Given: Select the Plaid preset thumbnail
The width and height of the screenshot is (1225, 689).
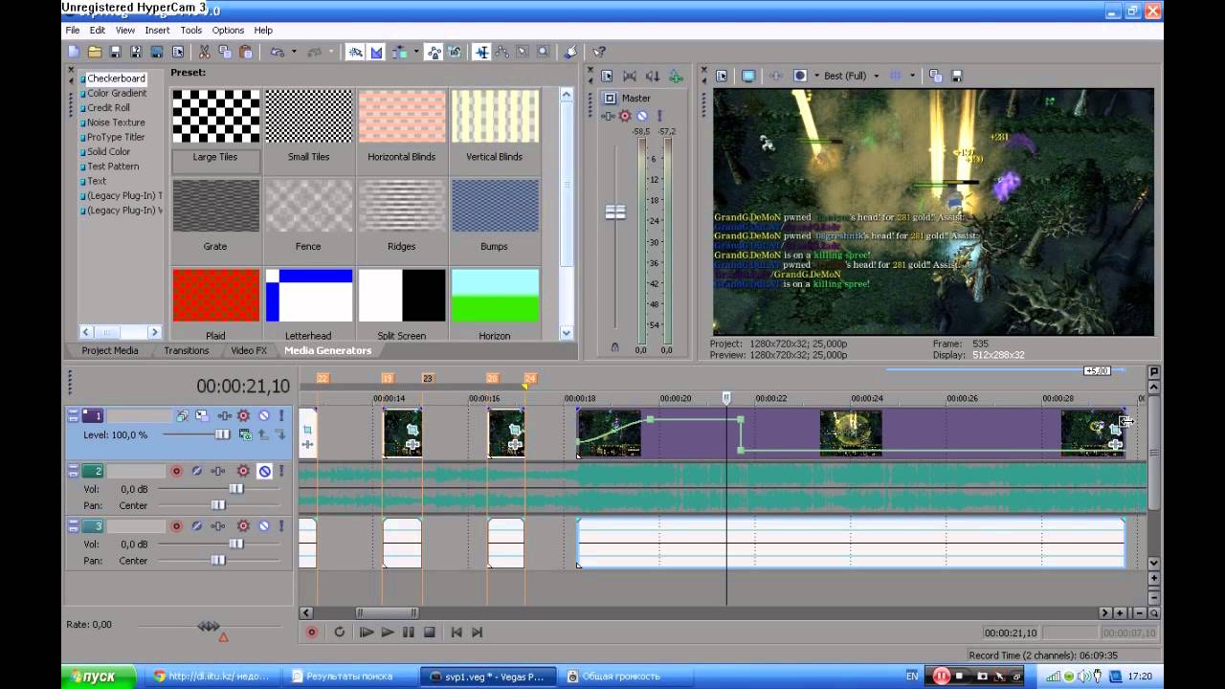Looking at the screenshot, I should 215,296.
